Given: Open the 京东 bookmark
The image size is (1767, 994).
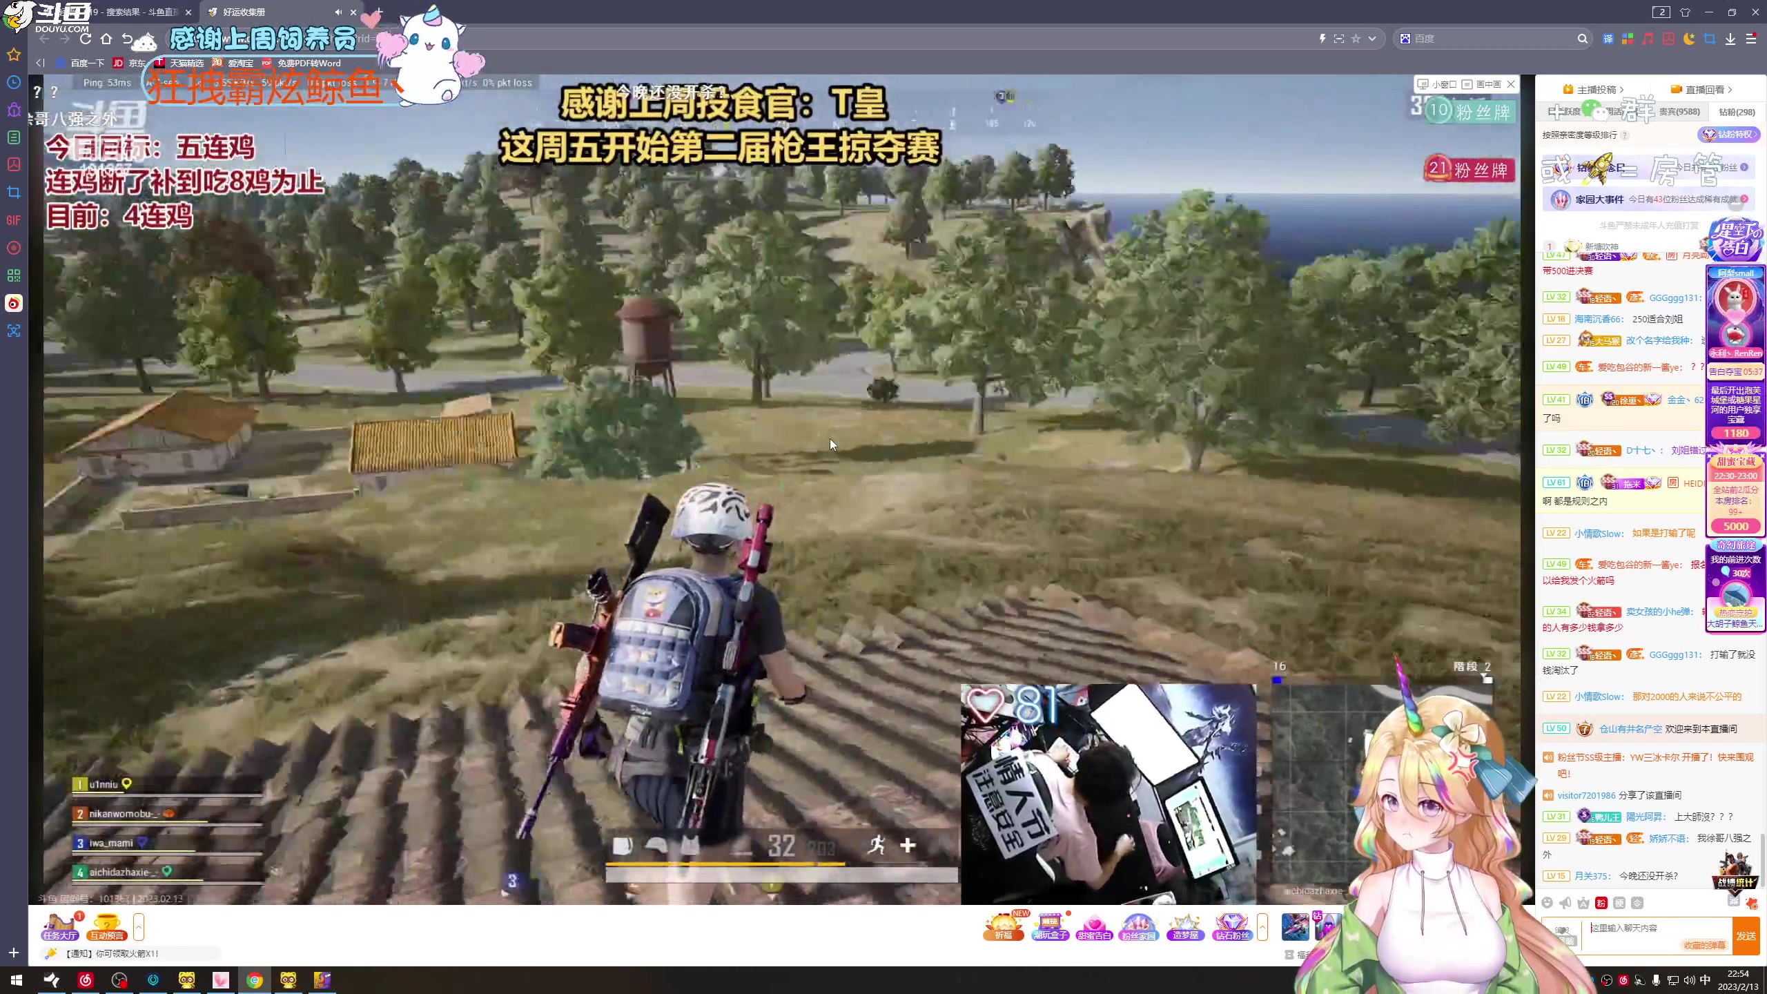Looking at the screenshot, I should [x=129, y=63].
